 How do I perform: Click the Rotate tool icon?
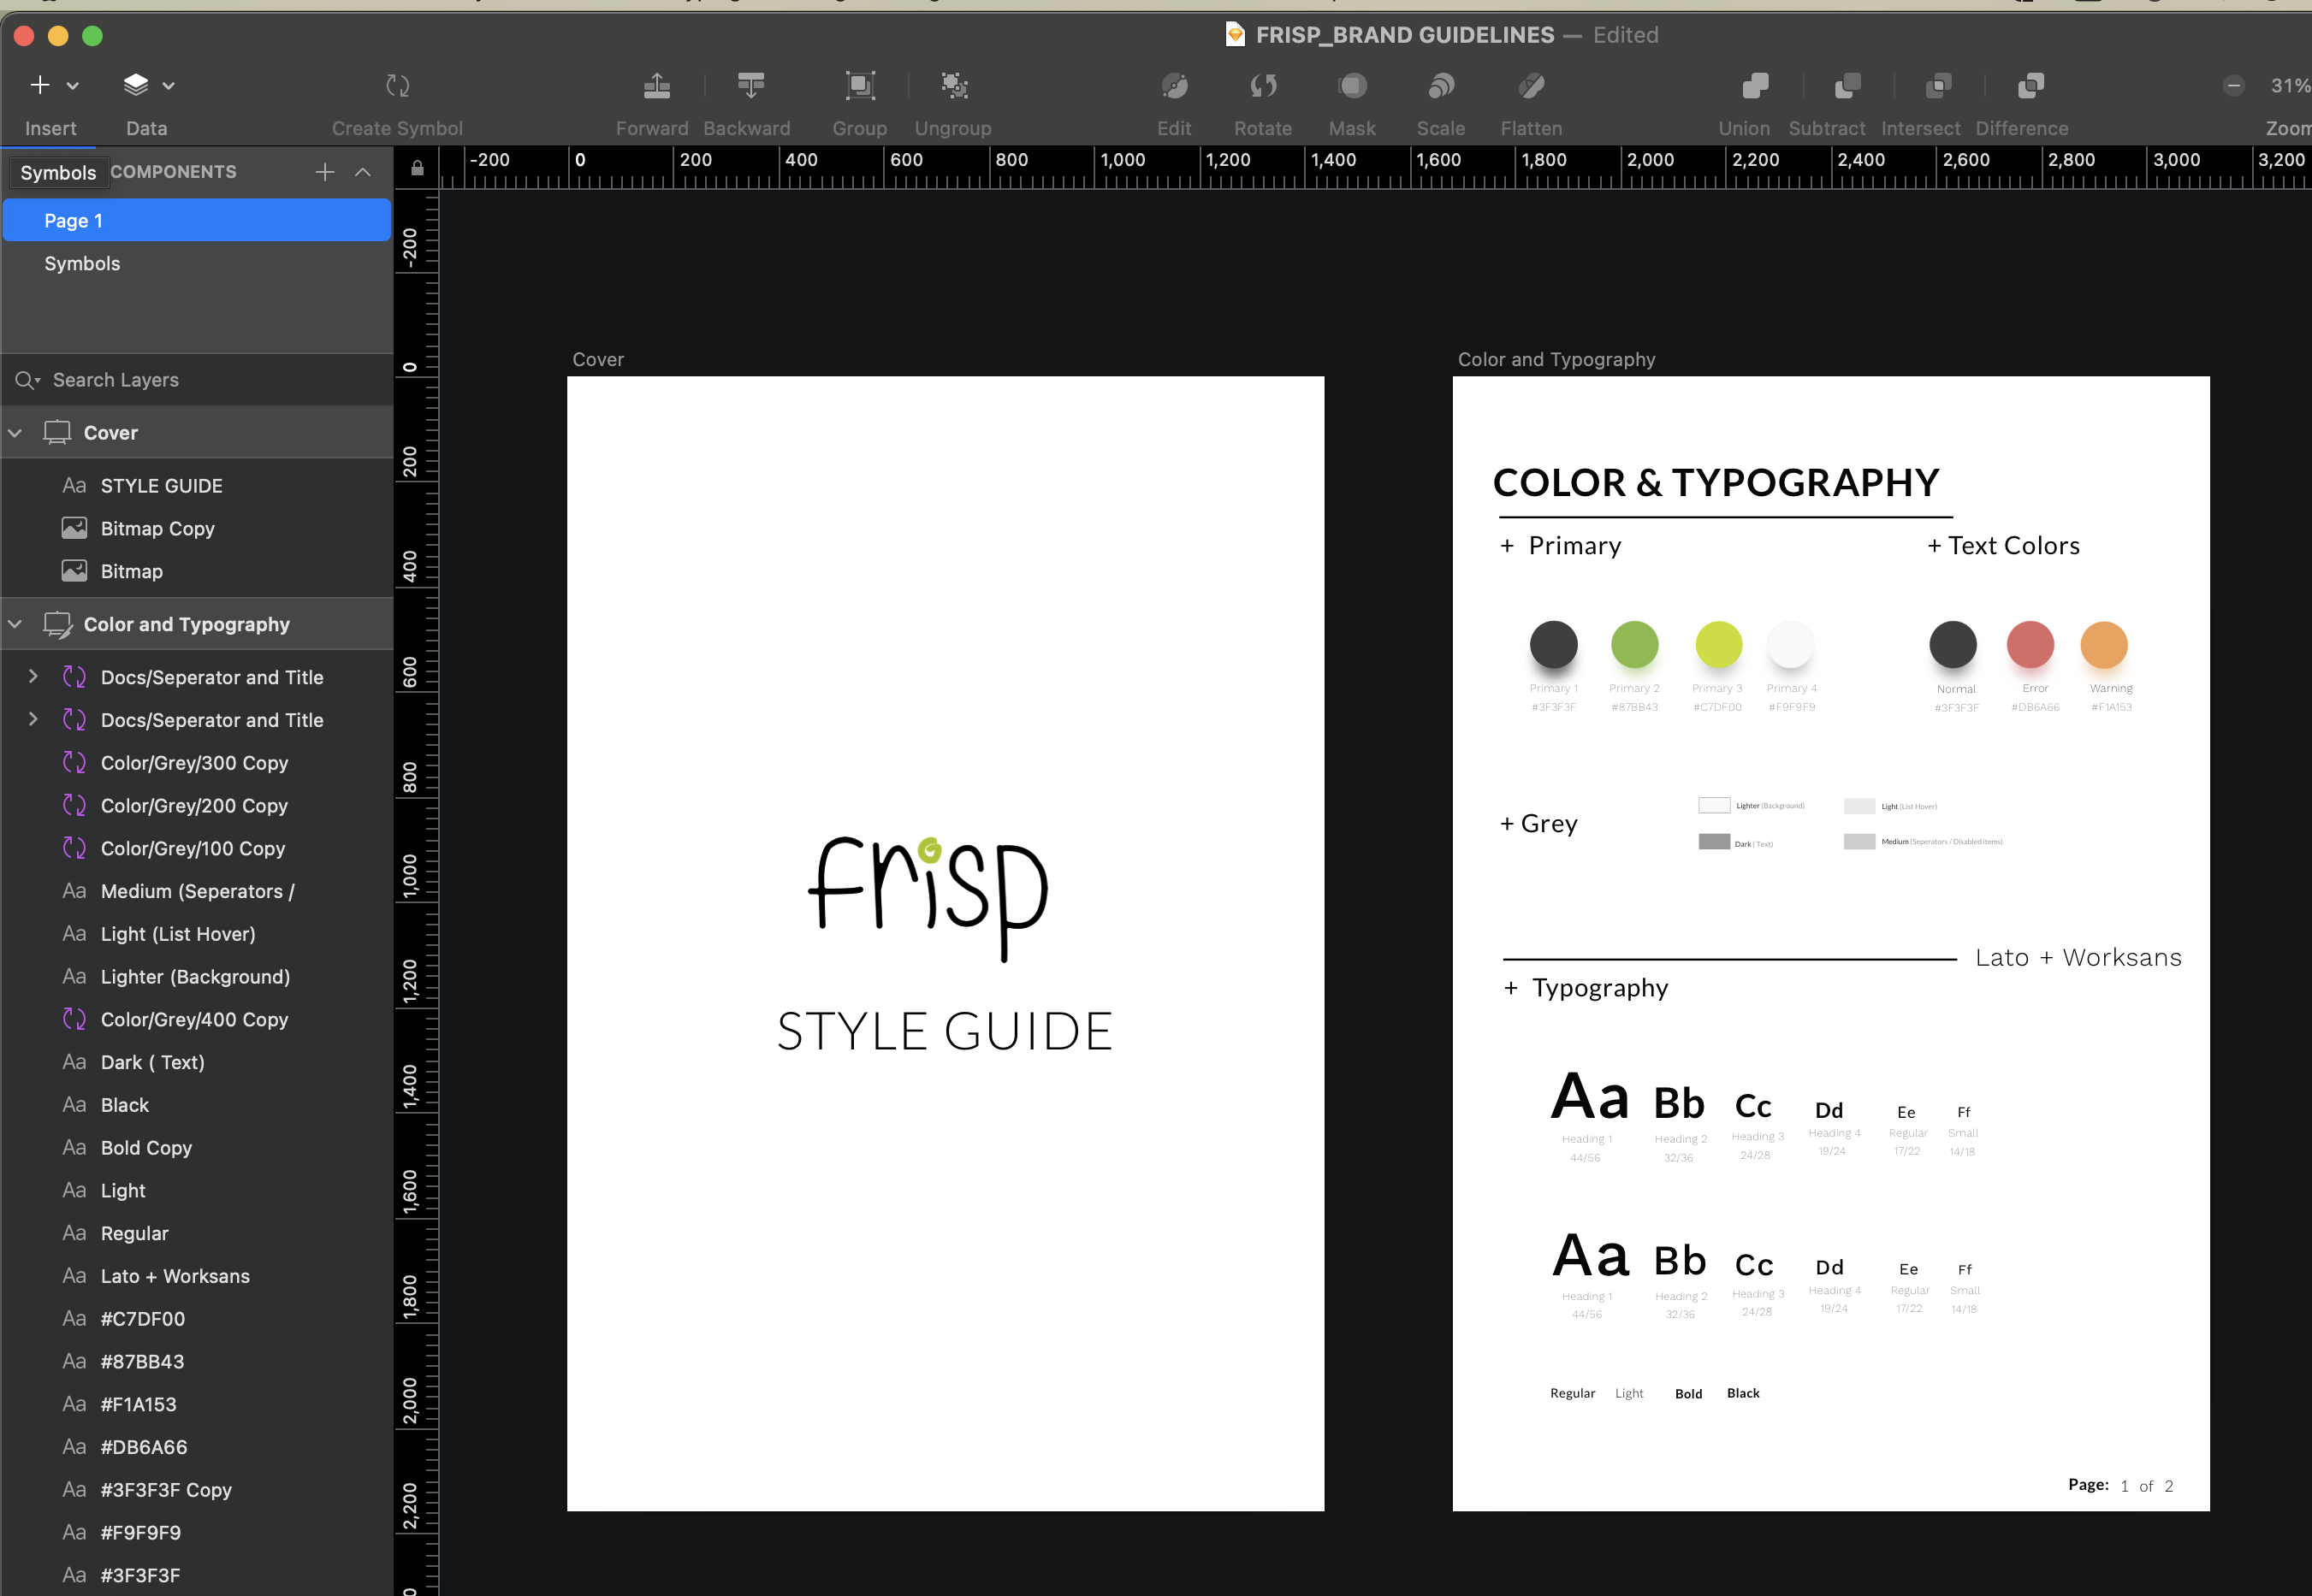(x=1263, y=86)
